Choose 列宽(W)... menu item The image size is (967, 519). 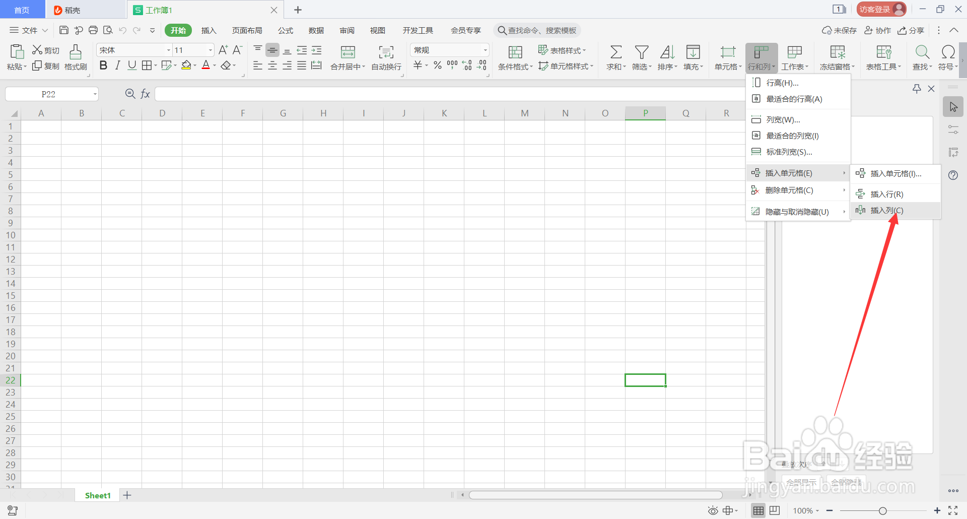point(798,119)
